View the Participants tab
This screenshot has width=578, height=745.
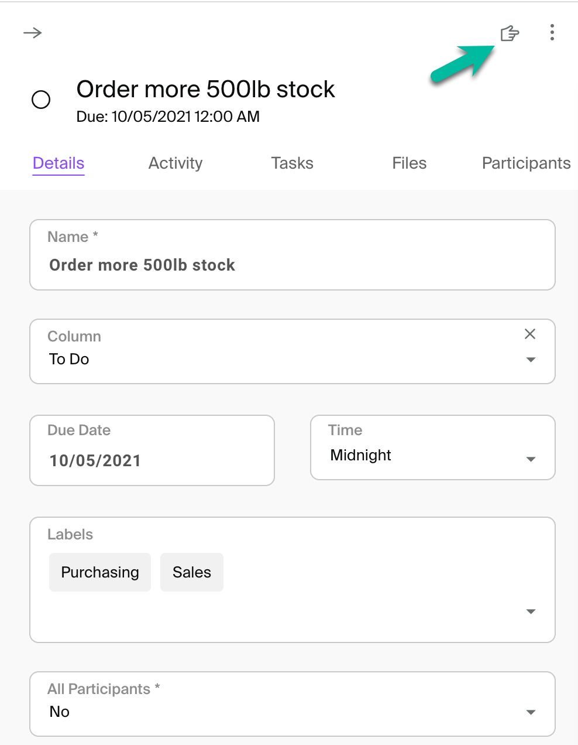[x=526, y=163]
